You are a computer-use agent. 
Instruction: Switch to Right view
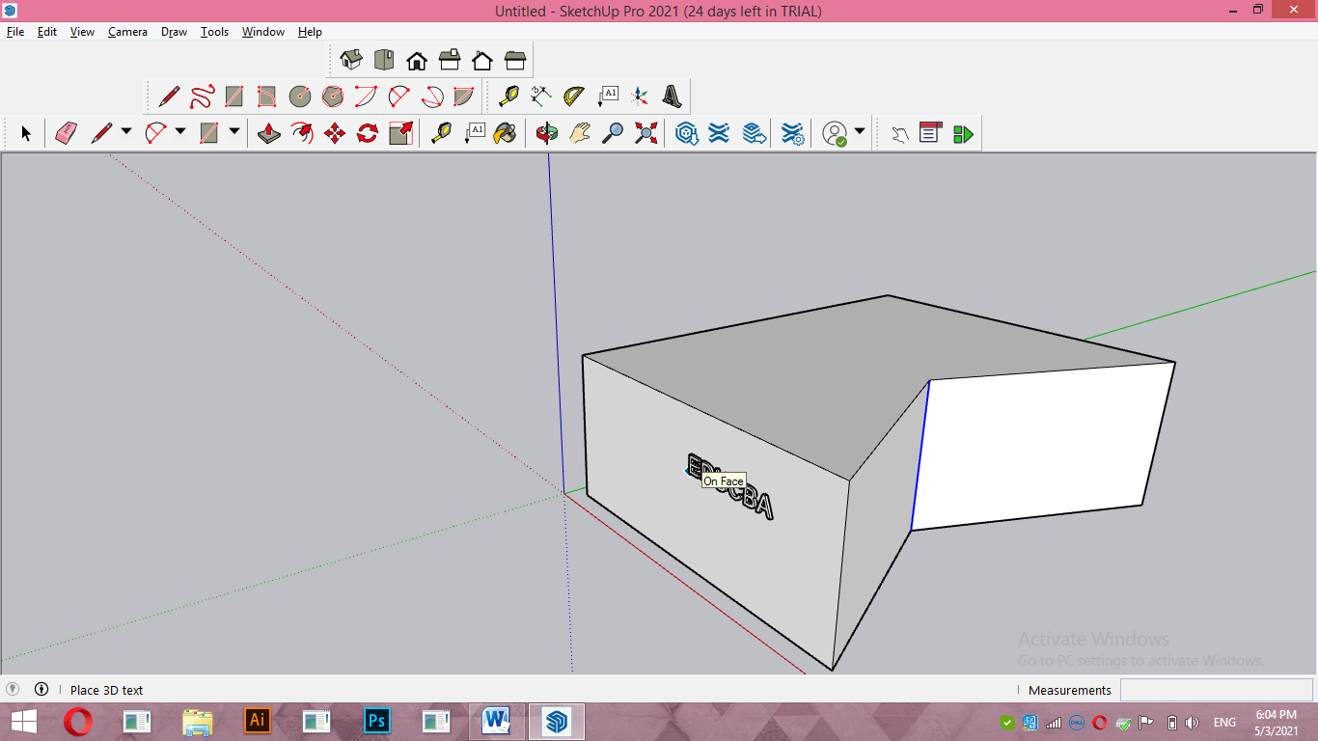coord(450,61)
